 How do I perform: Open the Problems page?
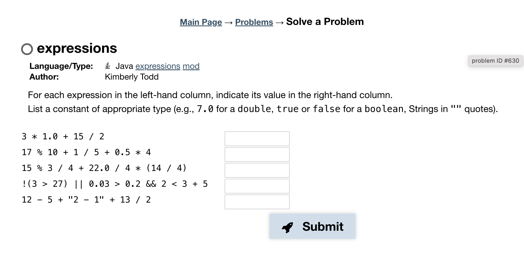[x=254, y=22]
